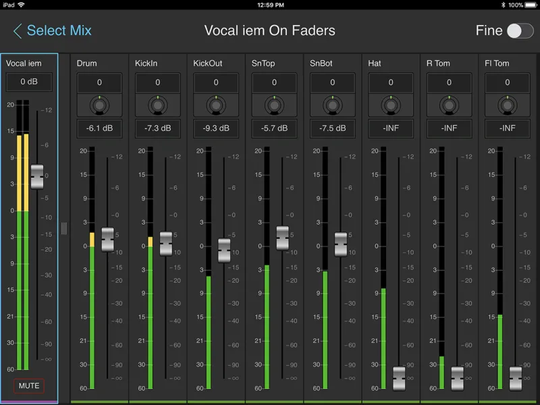
Task: Edit the Drum -6.1 dB level field
Action: tap(99, 128)
